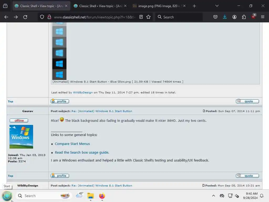Viewport: 269px width, 202px height.
Task: Open Gaurav's post subject link
Action: 102,111
